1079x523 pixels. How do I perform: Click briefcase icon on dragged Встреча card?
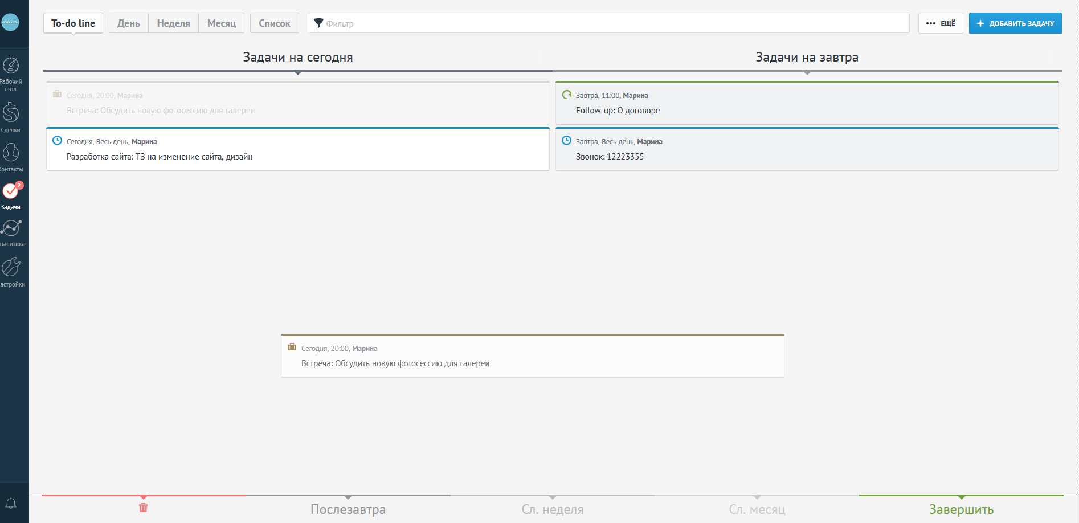(292, 347)
